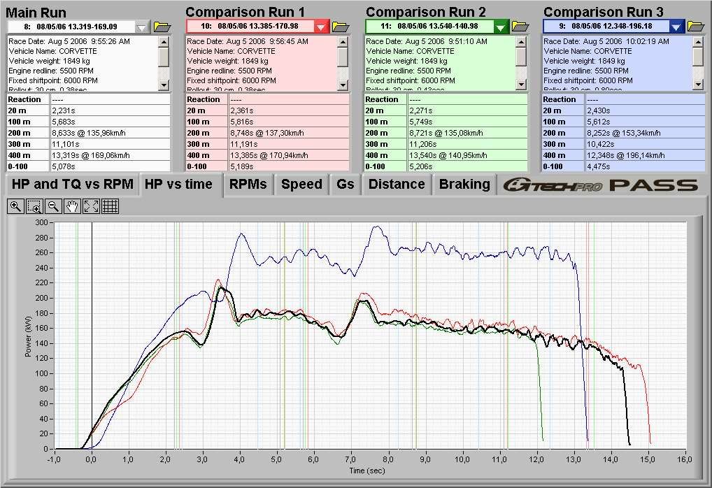
Task: Select the zoom out magnifier tool
Action: [x=52, y=206]
